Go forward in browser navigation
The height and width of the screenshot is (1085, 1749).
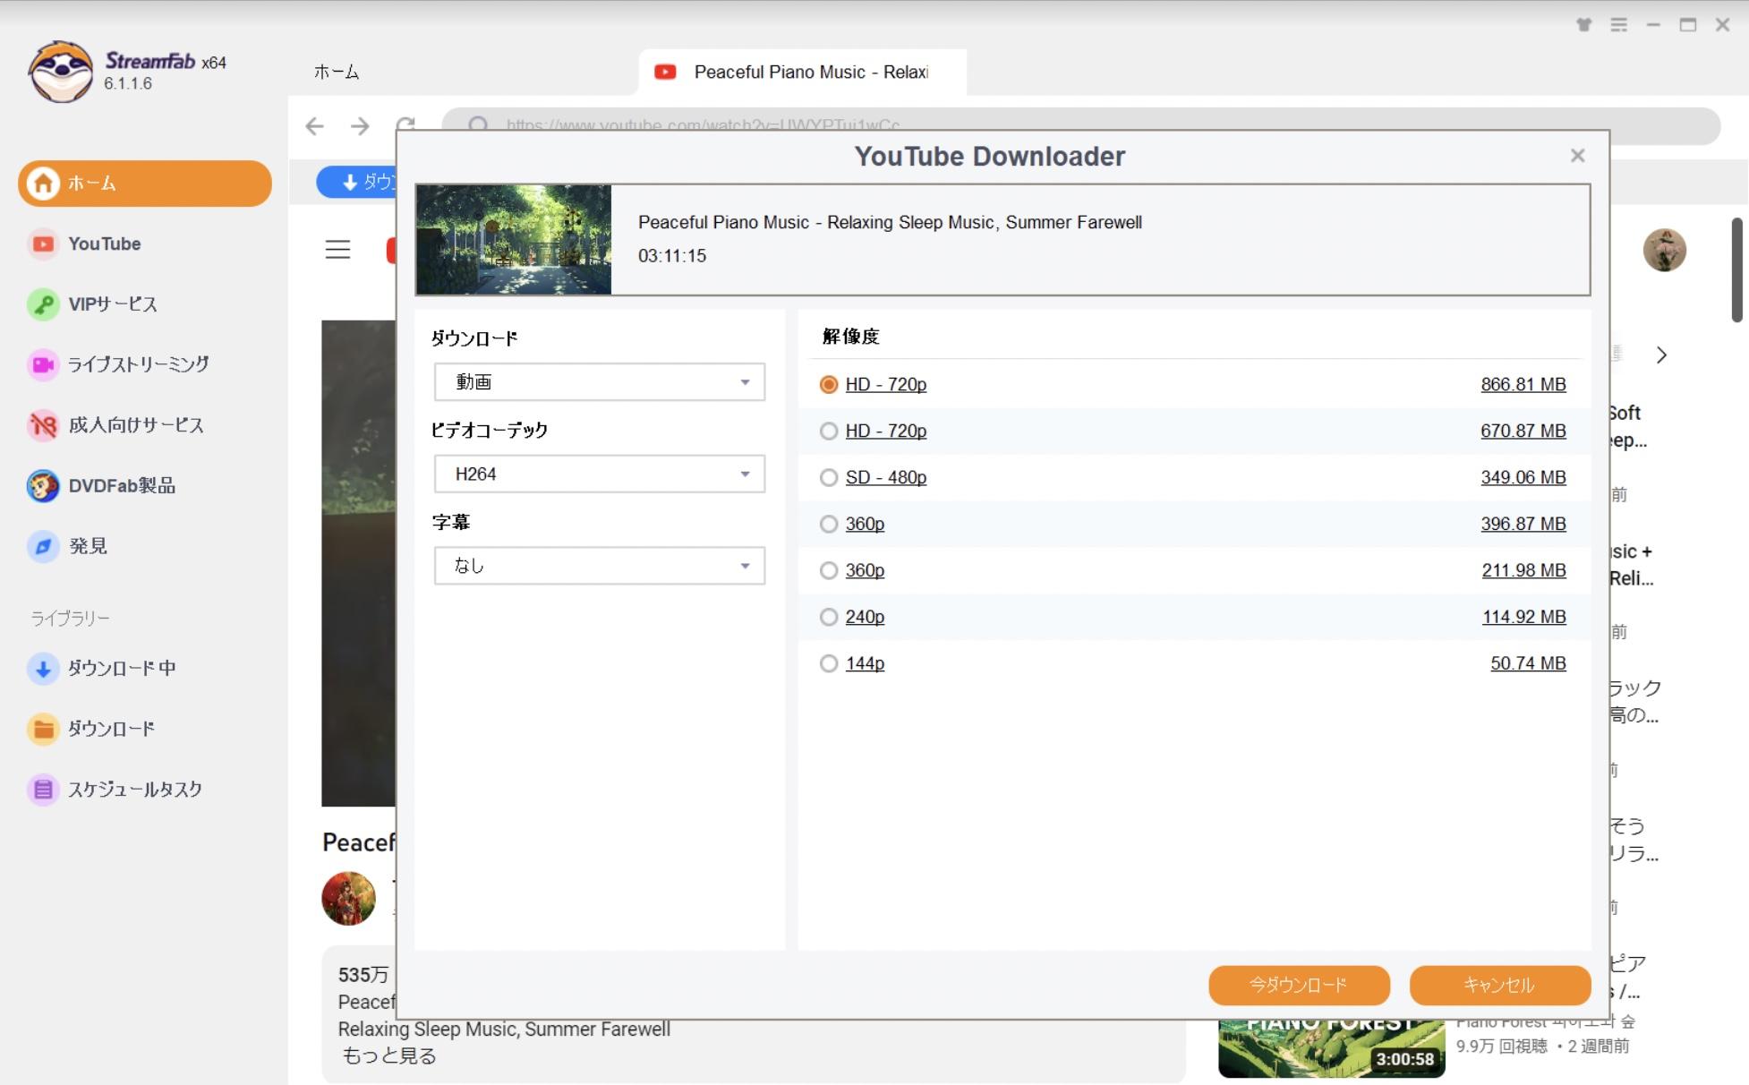point(360,126)
